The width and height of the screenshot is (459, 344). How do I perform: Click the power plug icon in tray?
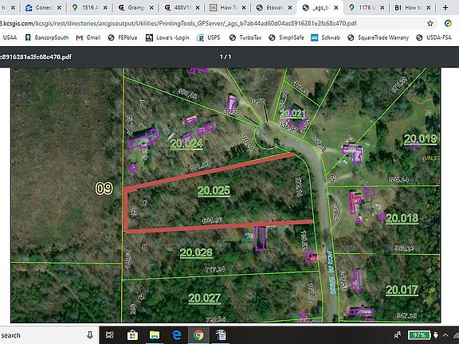coord(436,335)
